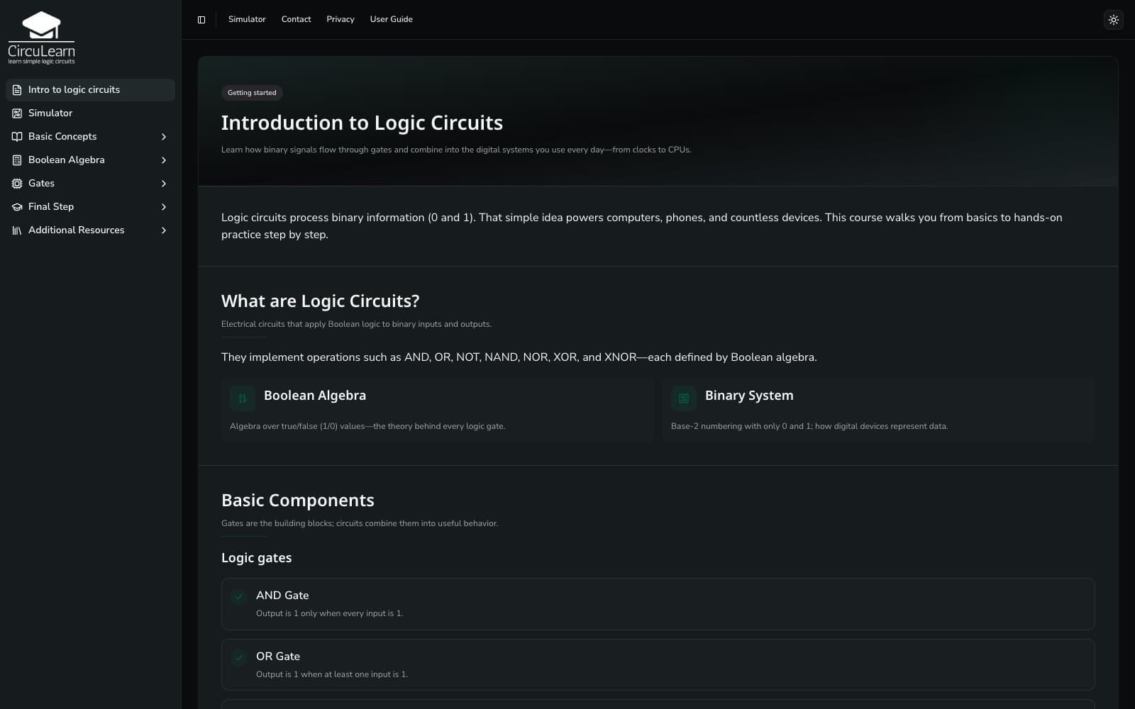The width and height of the screenshot is (1135, 709).
Task: Open Simulator from the sidebar
Action: [90, 113]
